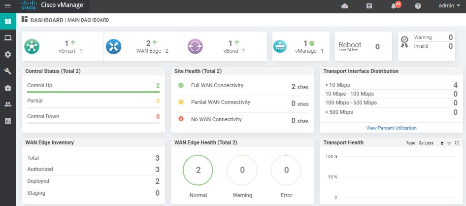Click the Error WAN Edge health circle
The image size is (466, 206).
click(286, 170)
